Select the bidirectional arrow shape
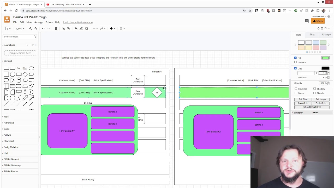 pyautogui.click(x=25, y=98)
